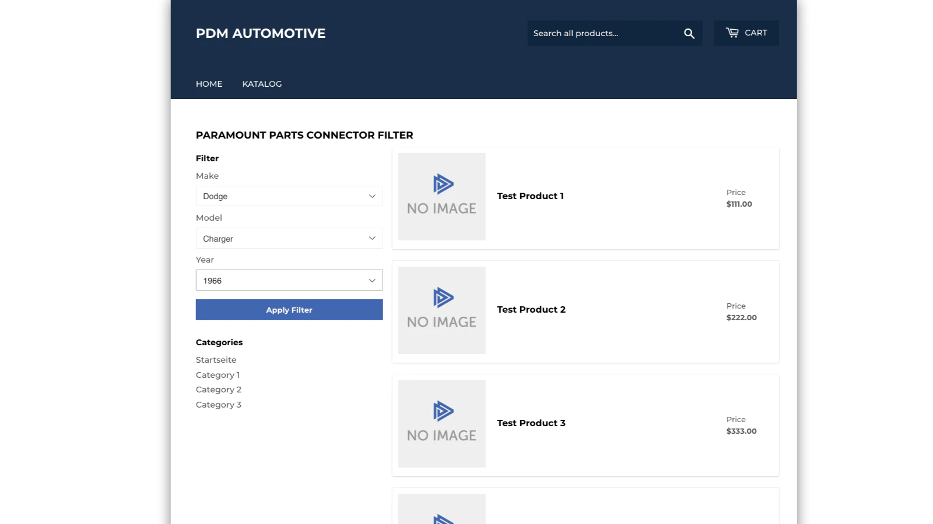Open Category 1 link
This screenshot has width=933, height=524.
coord(218,375)
